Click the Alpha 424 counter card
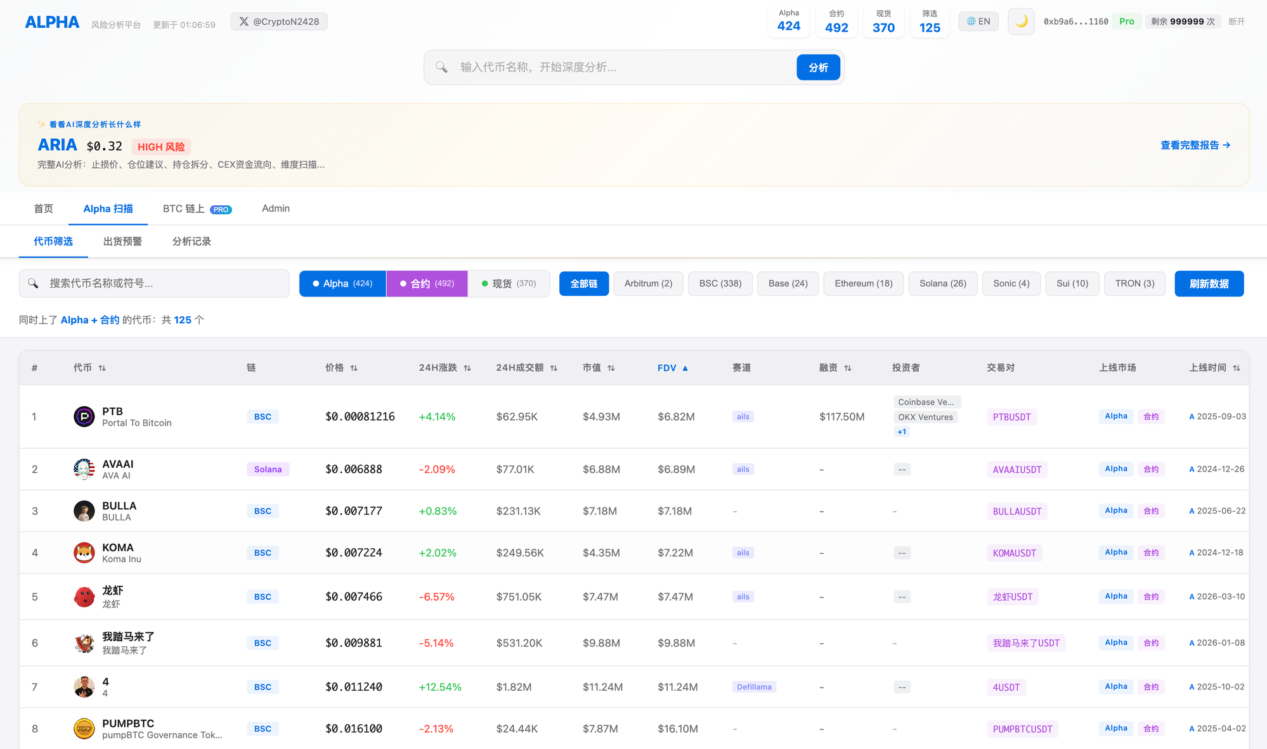Viewport: 1267px width, 749px height. (789, 22)
